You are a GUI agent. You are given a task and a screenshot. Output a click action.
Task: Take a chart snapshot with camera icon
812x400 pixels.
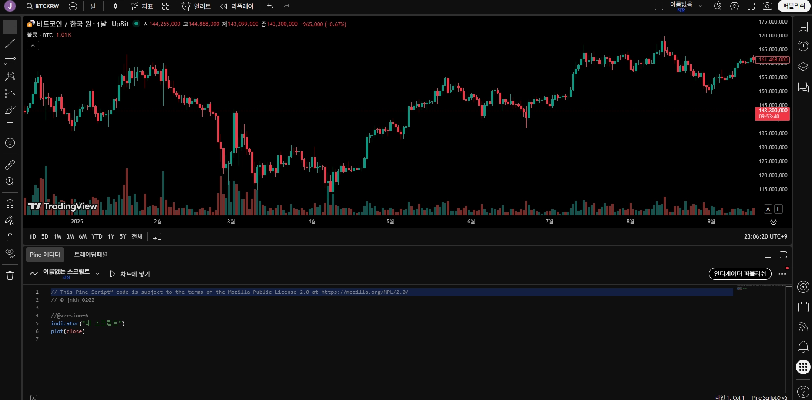click(767, 6)
